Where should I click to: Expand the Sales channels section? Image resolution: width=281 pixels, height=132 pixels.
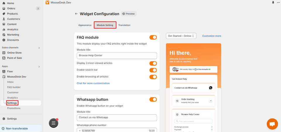click(x=39, y=48)
